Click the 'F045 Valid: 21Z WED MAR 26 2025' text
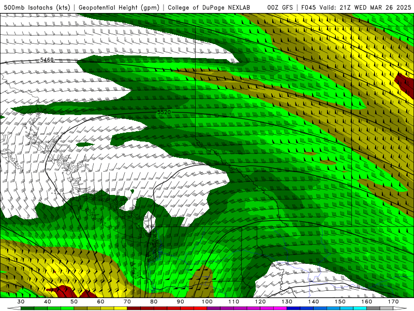This screenshot has height=311, width=414. (x=356, y=7)
